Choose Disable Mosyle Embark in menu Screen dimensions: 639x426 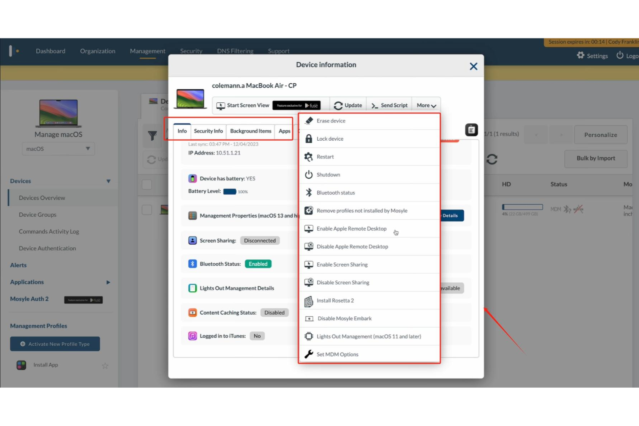pos(369,319)
